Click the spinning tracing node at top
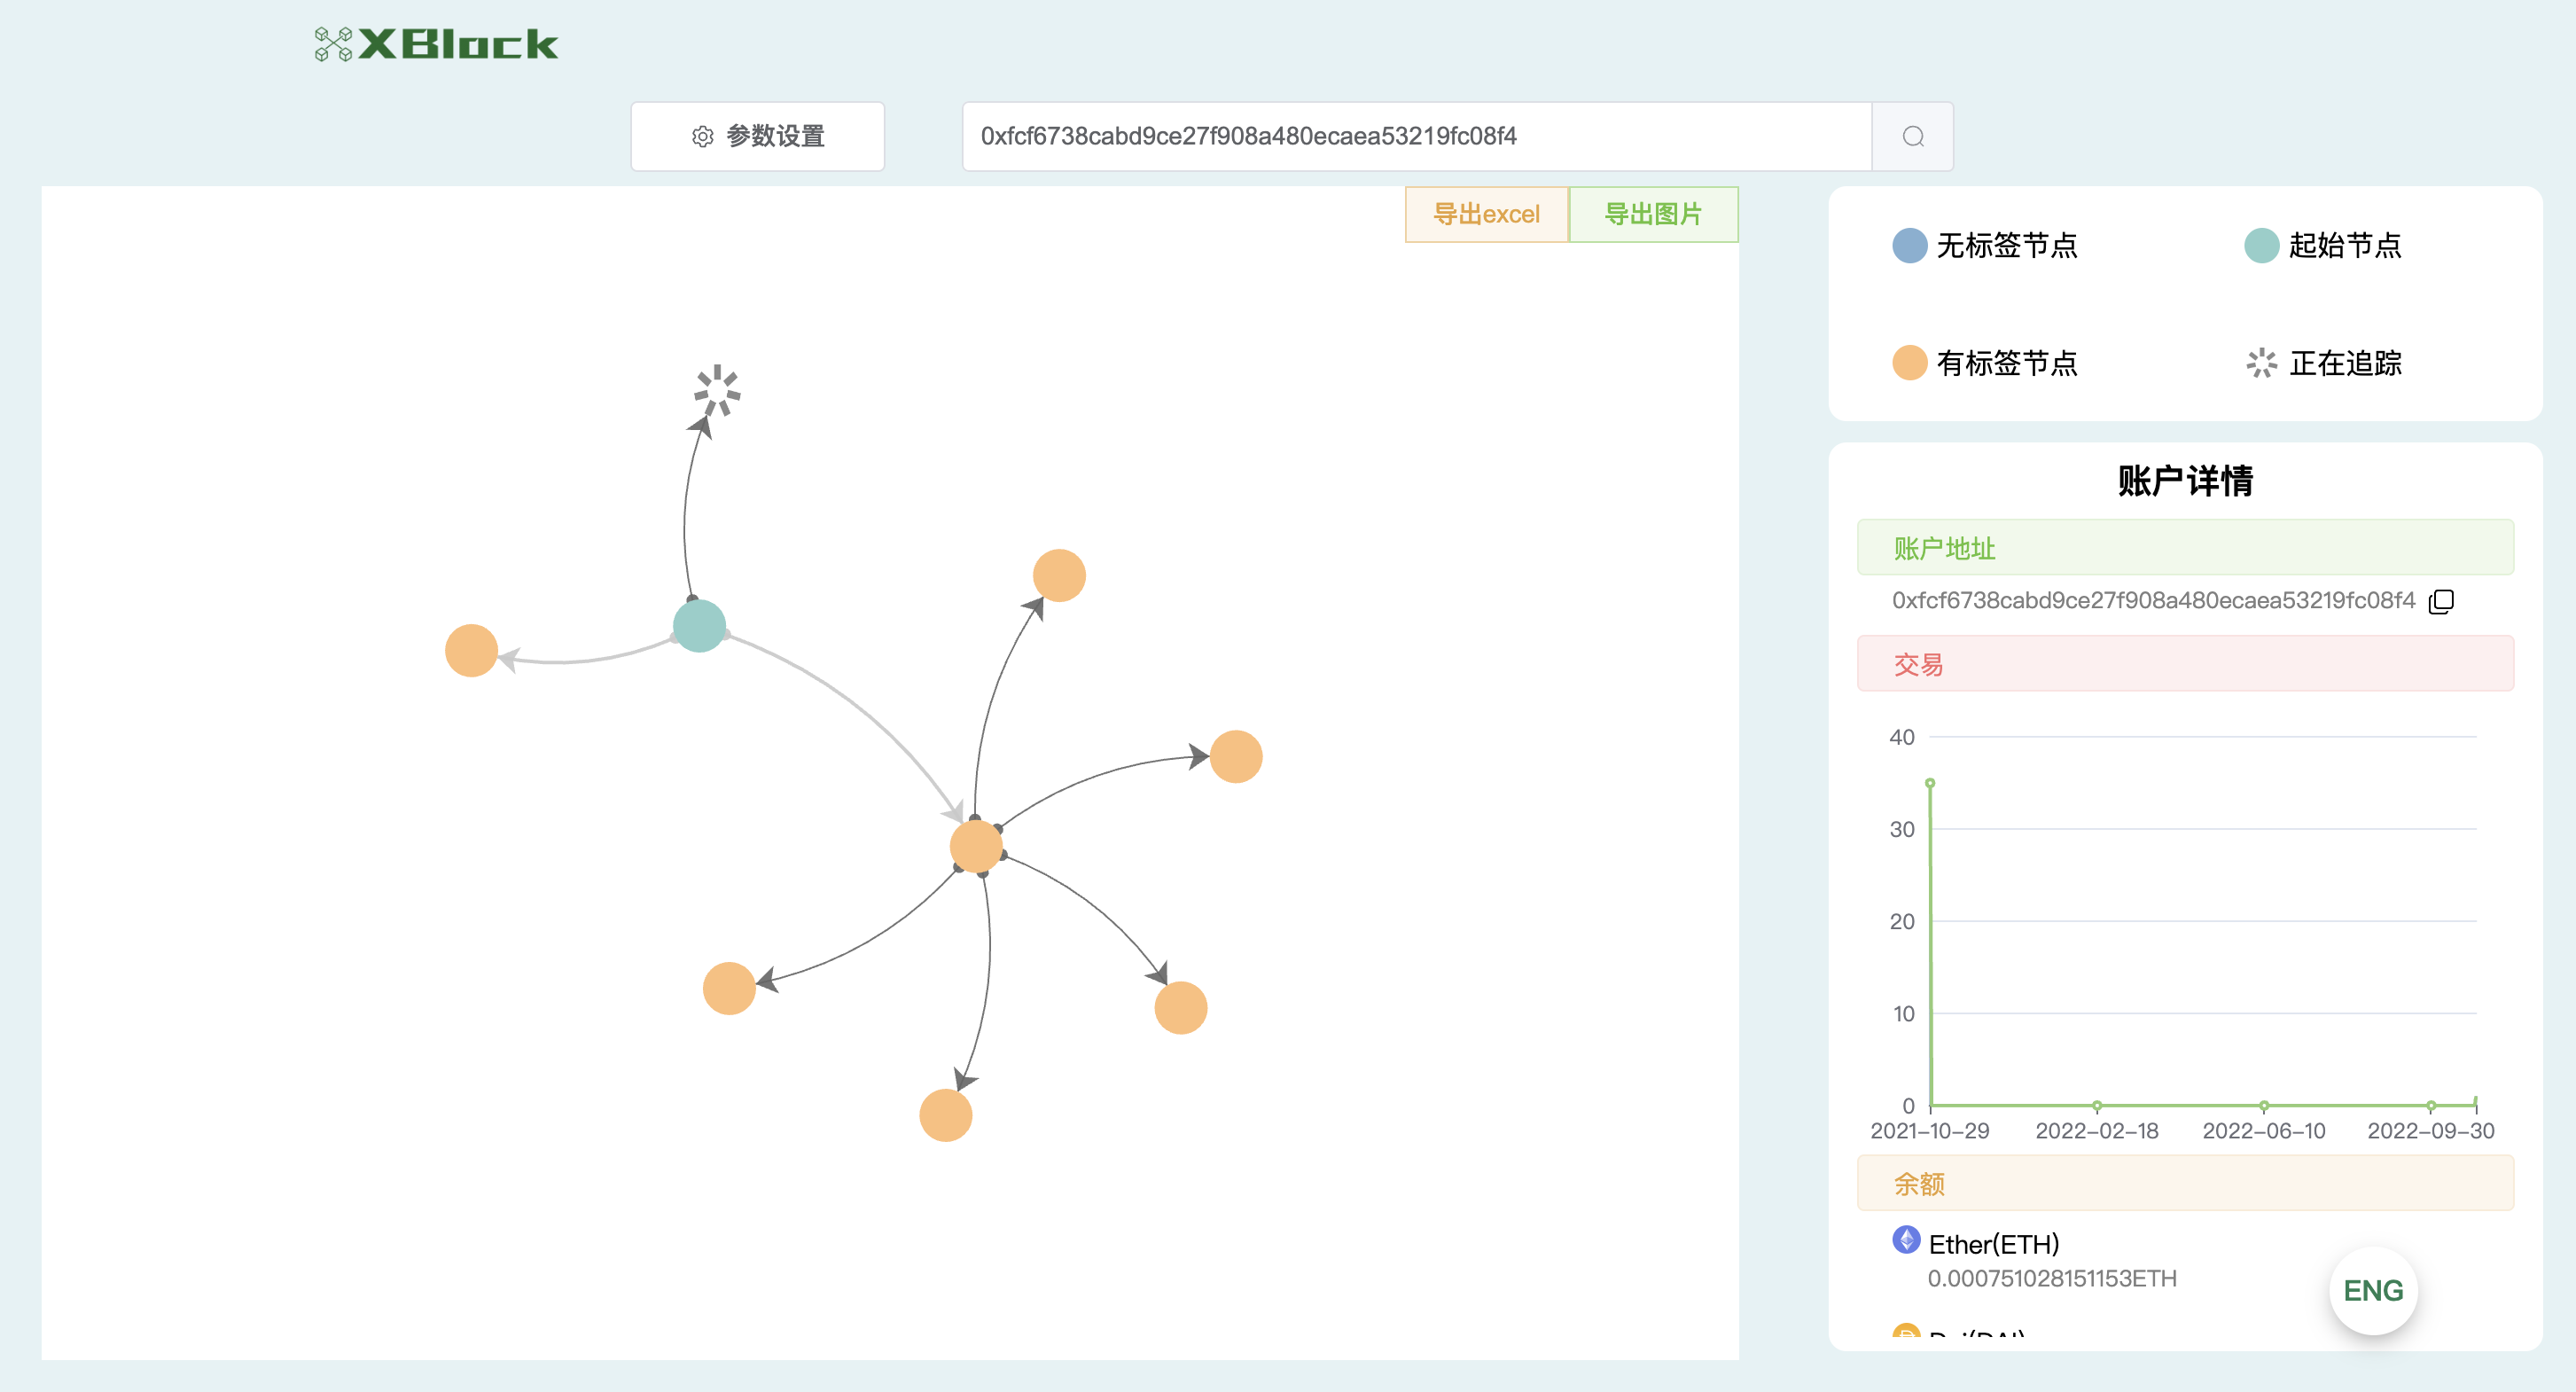 [717, 390]
